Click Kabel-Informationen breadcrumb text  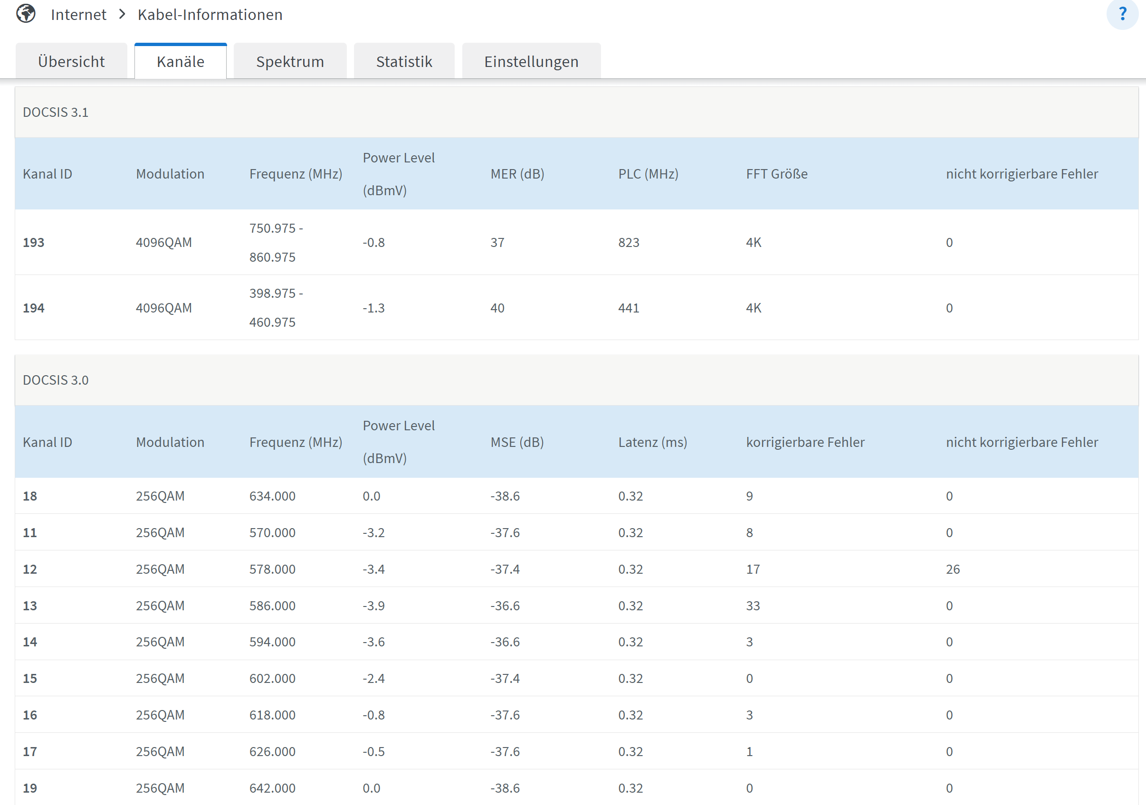(210, 14)
